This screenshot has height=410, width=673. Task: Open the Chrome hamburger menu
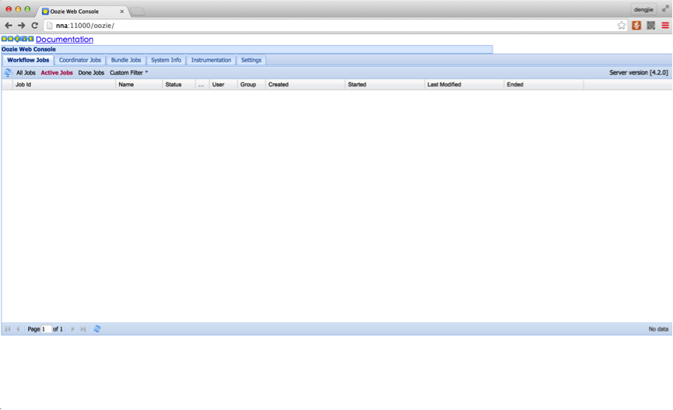click(x=665, y=26)
